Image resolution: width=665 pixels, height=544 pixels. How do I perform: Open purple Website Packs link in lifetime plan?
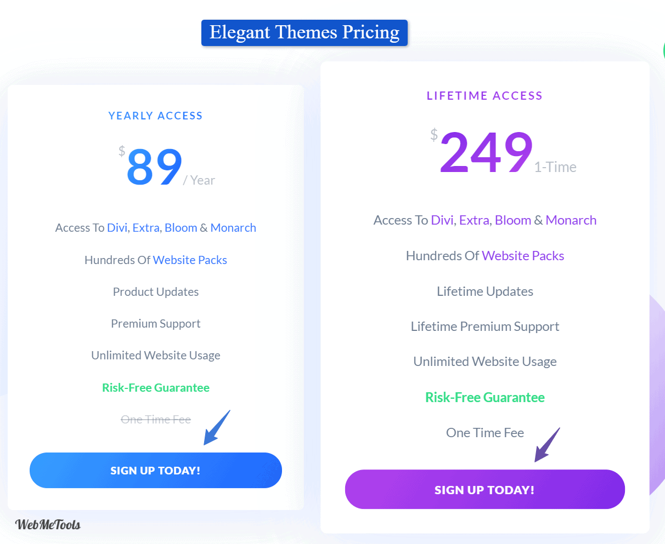[x=523, y=256]
